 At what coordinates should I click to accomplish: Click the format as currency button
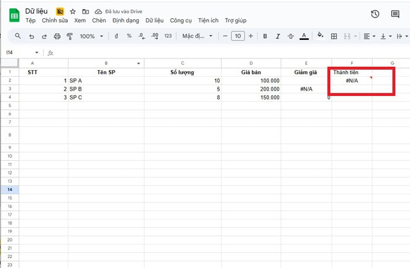[x=117, y=36]
